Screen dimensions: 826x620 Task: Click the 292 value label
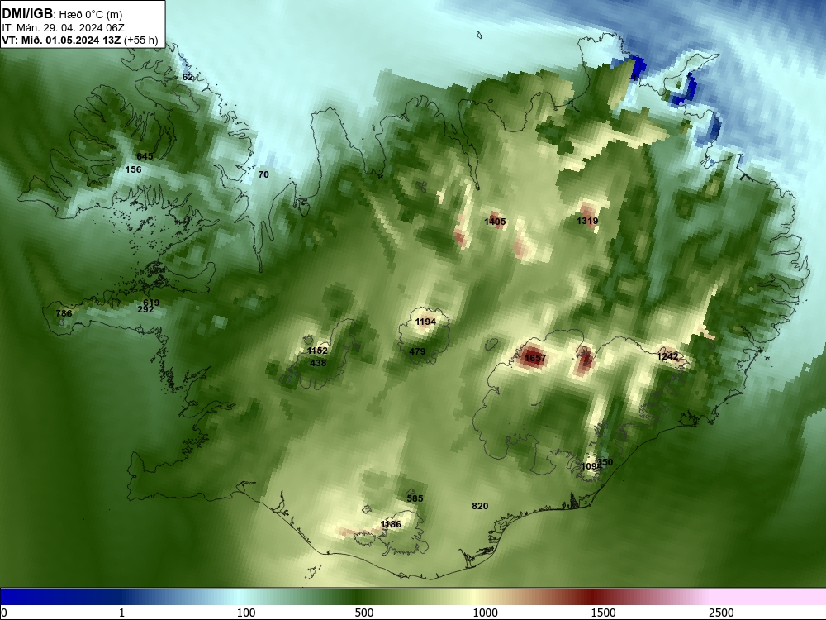(145, 309)
